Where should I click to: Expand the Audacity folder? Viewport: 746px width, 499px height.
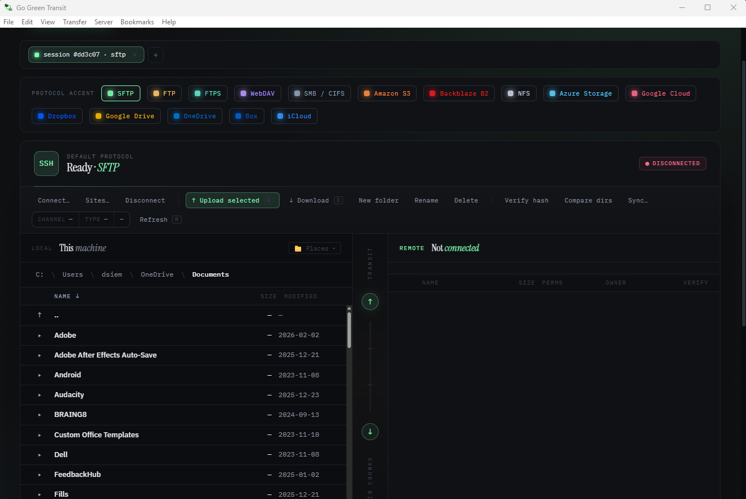(40, 395)
